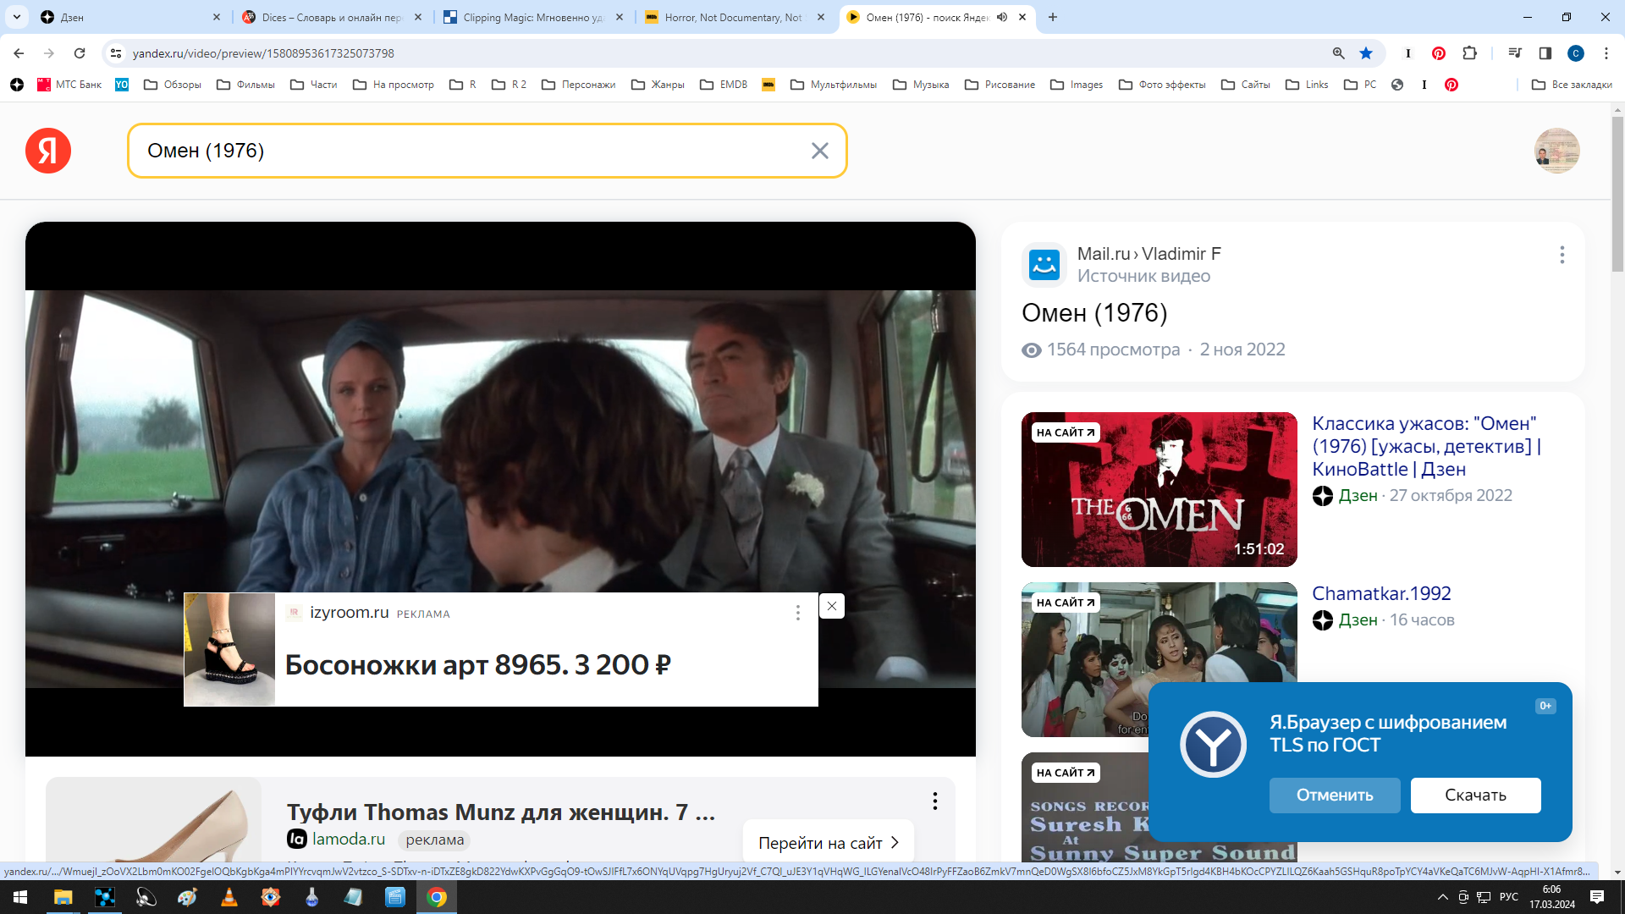Open the Рисование bookmarks folder
This screenshot has width=1625, height=914.
click(1000, 85)
